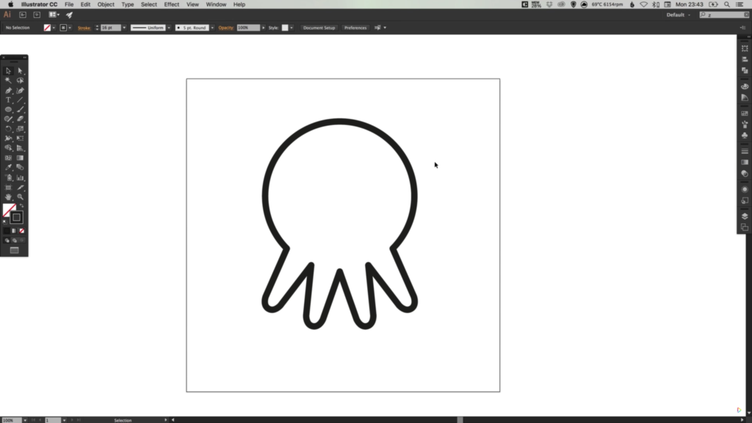Open the Object menu
This screenshot has width=752, height=423.
pyautogui.click(x=106, y=4)
